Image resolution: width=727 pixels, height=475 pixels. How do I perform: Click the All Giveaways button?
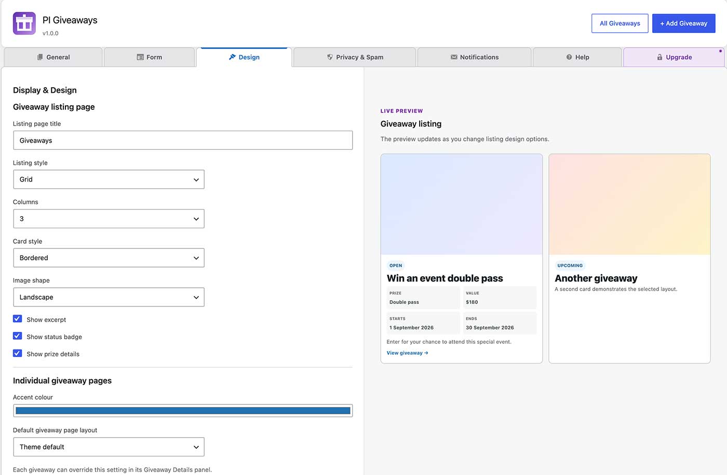pyautogui.click(x=620, y=23)
